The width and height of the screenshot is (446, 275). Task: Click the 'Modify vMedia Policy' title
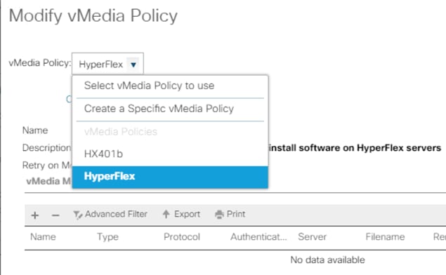click(93, 15)
